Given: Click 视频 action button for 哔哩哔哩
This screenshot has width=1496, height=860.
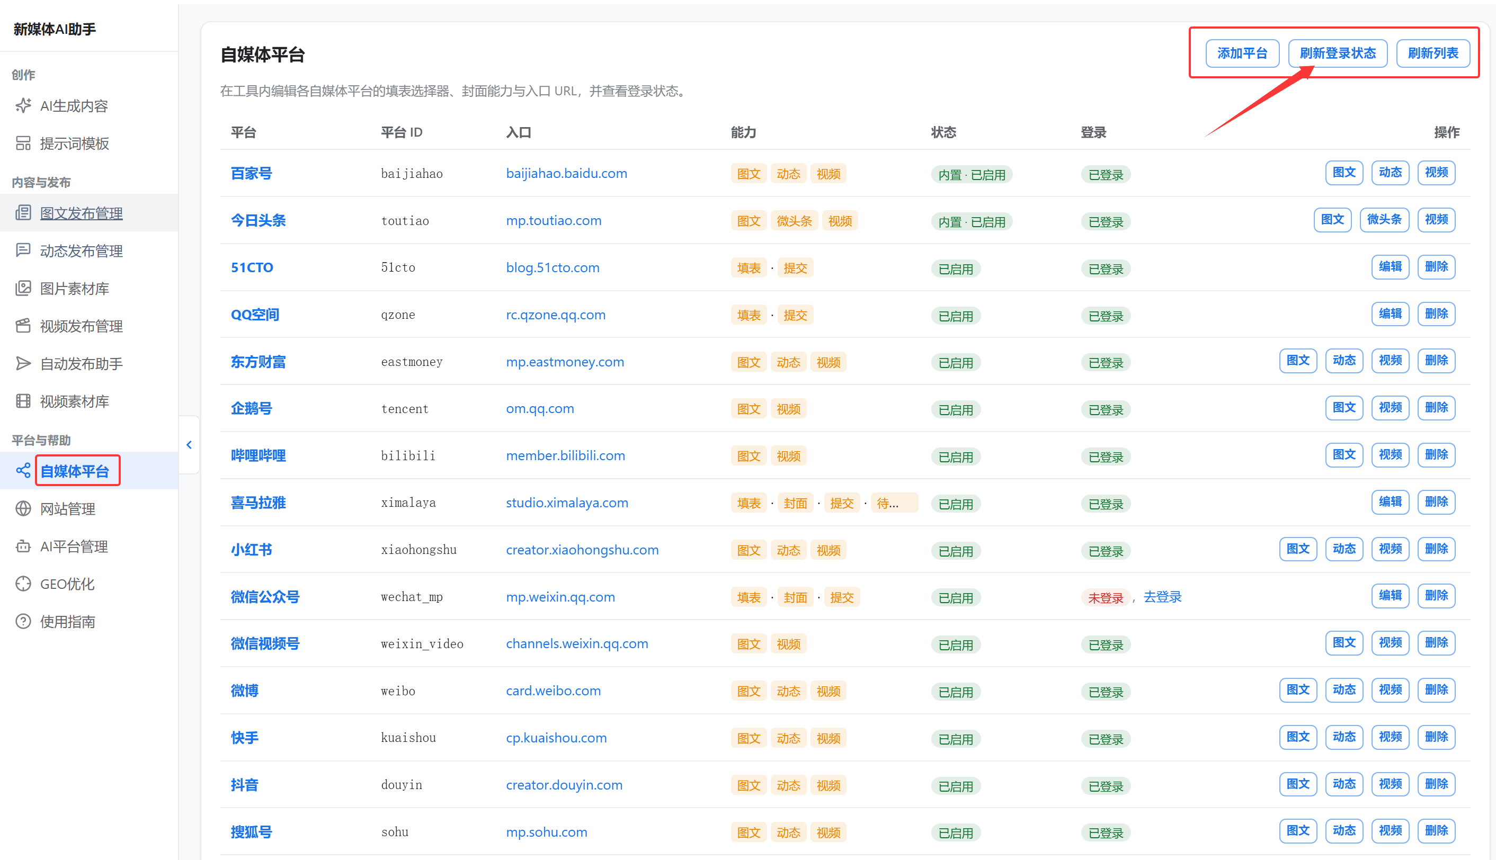Looking at the screenshot, I should coord(1390,454).
